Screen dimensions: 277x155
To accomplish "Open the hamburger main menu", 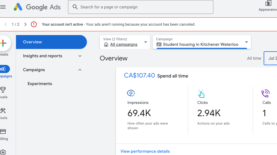I will pos(3,7).
